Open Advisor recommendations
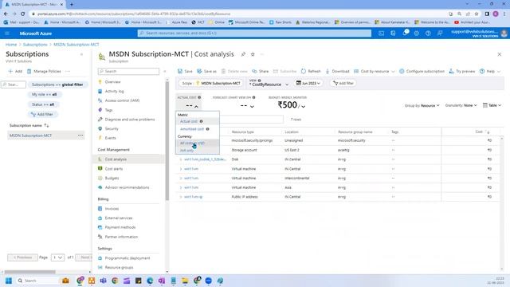 tap(127, 187)
